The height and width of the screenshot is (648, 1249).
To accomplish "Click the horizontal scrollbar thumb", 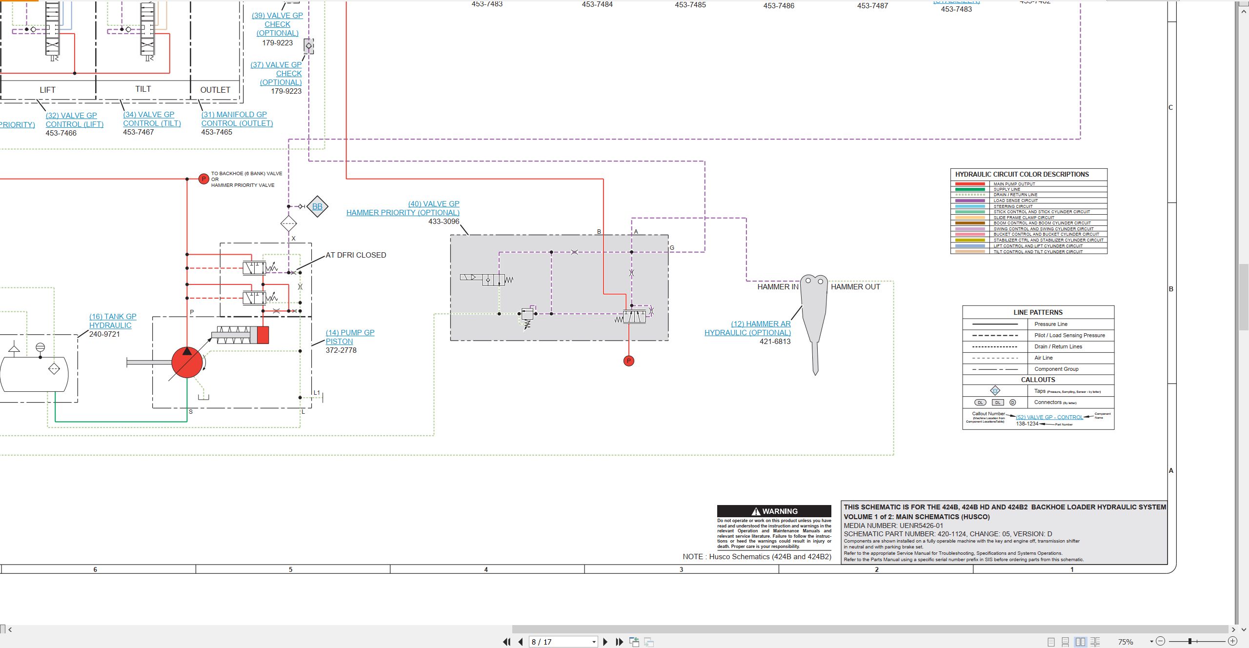I will 870,629.
